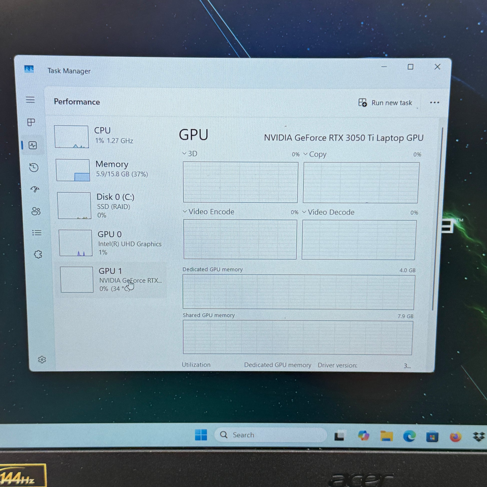Open App history in the sidebar
Viewport: 487px width, 487px height.
click(x=34, y=167)
